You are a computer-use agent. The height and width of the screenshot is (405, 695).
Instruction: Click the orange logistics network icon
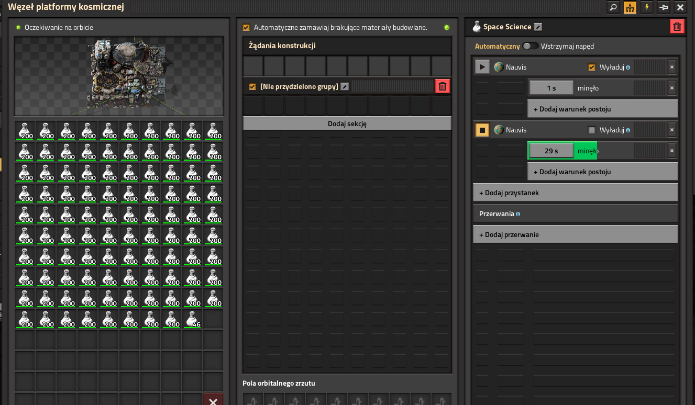point(630,7)
